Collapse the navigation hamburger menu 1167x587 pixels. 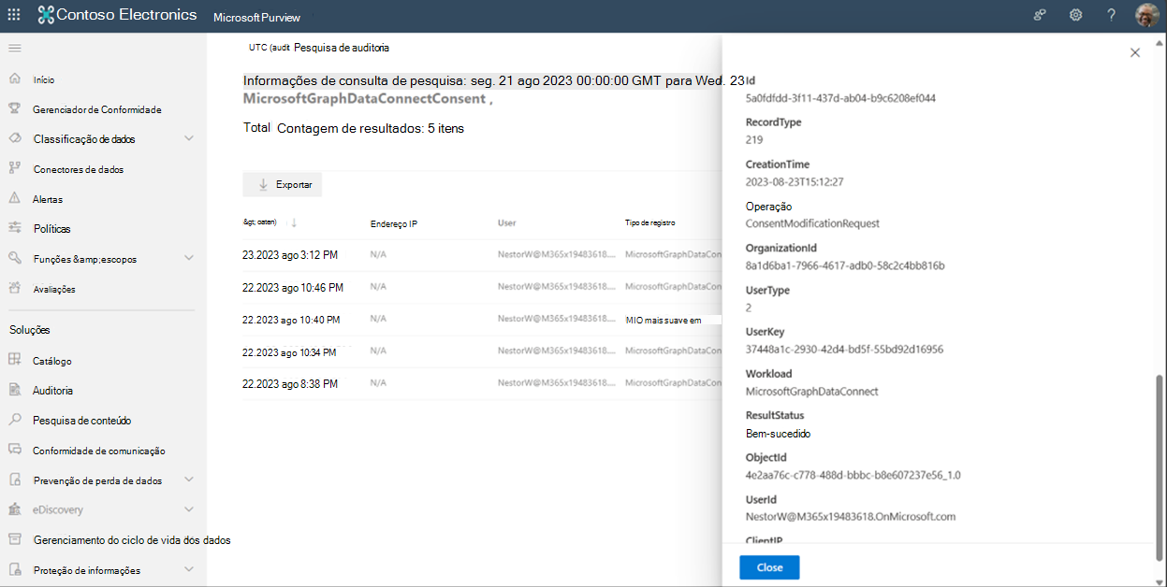(x=14, y=48)
